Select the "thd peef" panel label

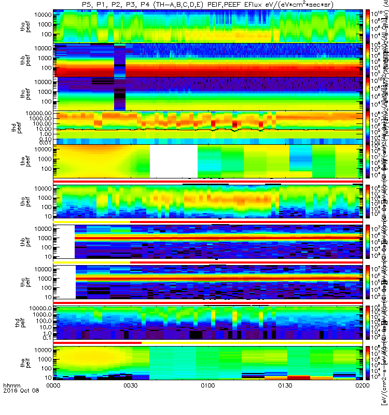[x=17, y=128]
